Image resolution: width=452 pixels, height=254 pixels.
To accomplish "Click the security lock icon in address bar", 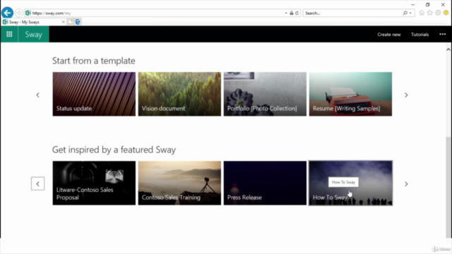I will [292, 13].
